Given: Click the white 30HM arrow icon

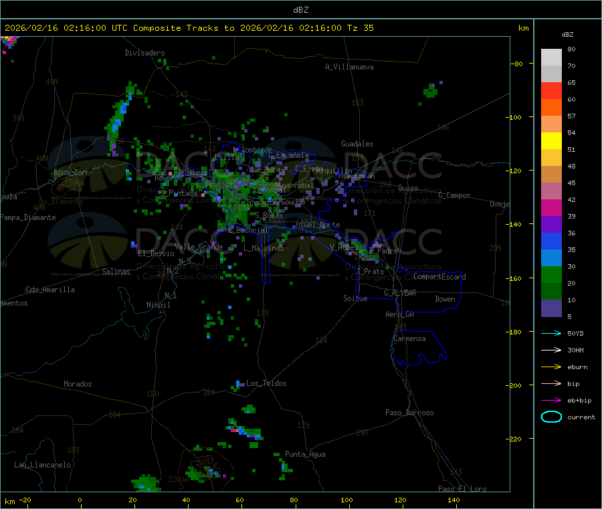Looking at the screenshot, I should [x=551, y=350].
